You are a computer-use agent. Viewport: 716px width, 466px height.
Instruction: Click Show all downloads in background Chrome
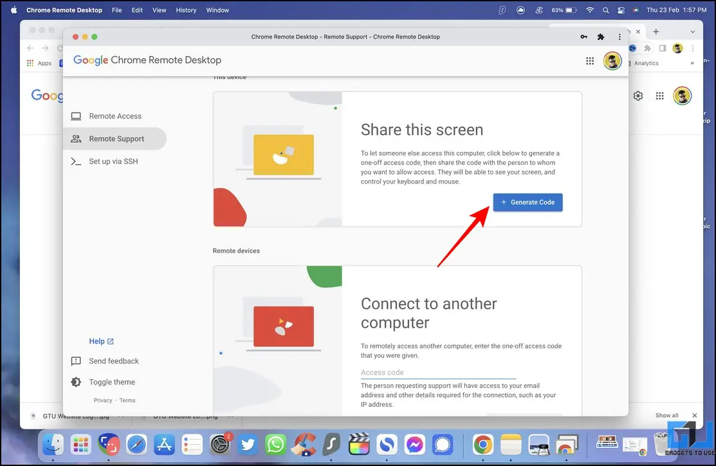(x=666, y=415)
